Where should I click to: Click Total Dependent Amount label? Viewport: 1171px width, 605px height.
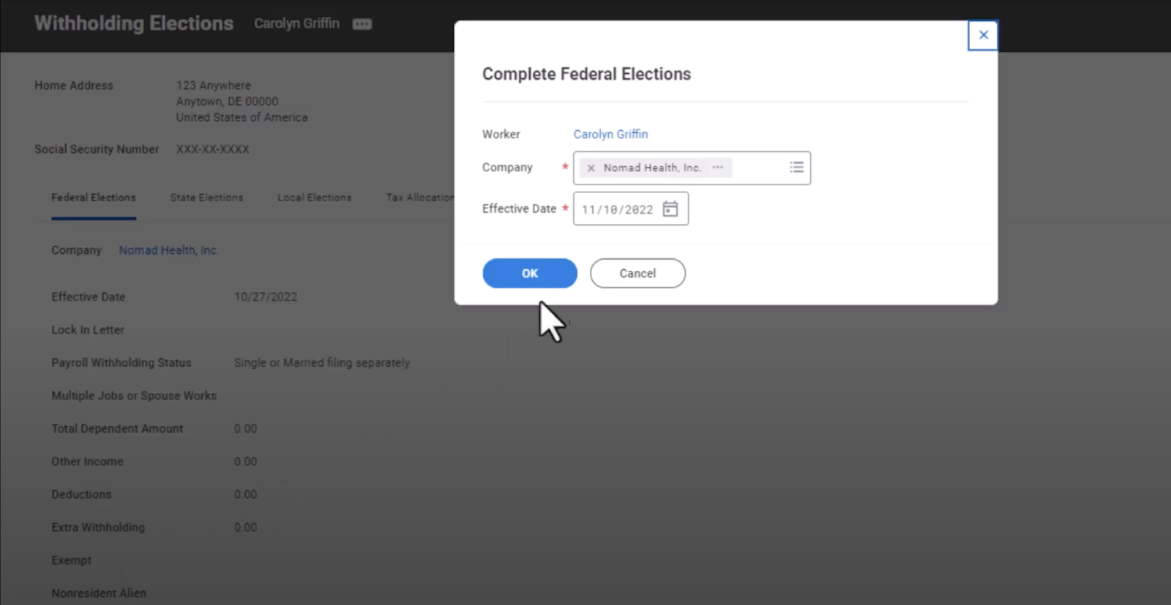click(x=117, y=429)
